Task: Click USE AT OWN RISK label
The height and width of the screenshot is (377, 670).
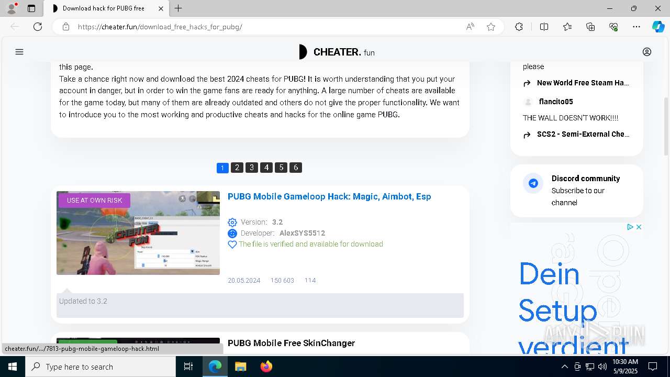Action: tap(94, 201)
